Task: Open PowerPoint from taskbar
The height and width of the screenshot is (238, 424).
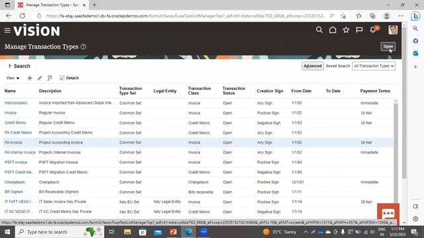Action: coord(173,232)
